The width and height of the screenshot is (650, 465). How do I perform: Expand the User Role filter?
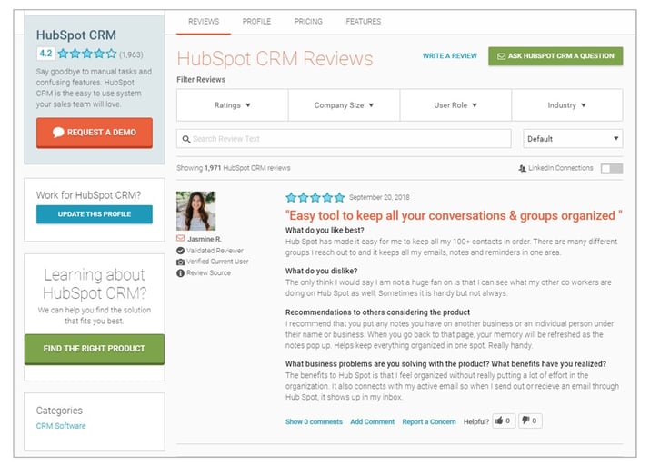tap(455, 105)
